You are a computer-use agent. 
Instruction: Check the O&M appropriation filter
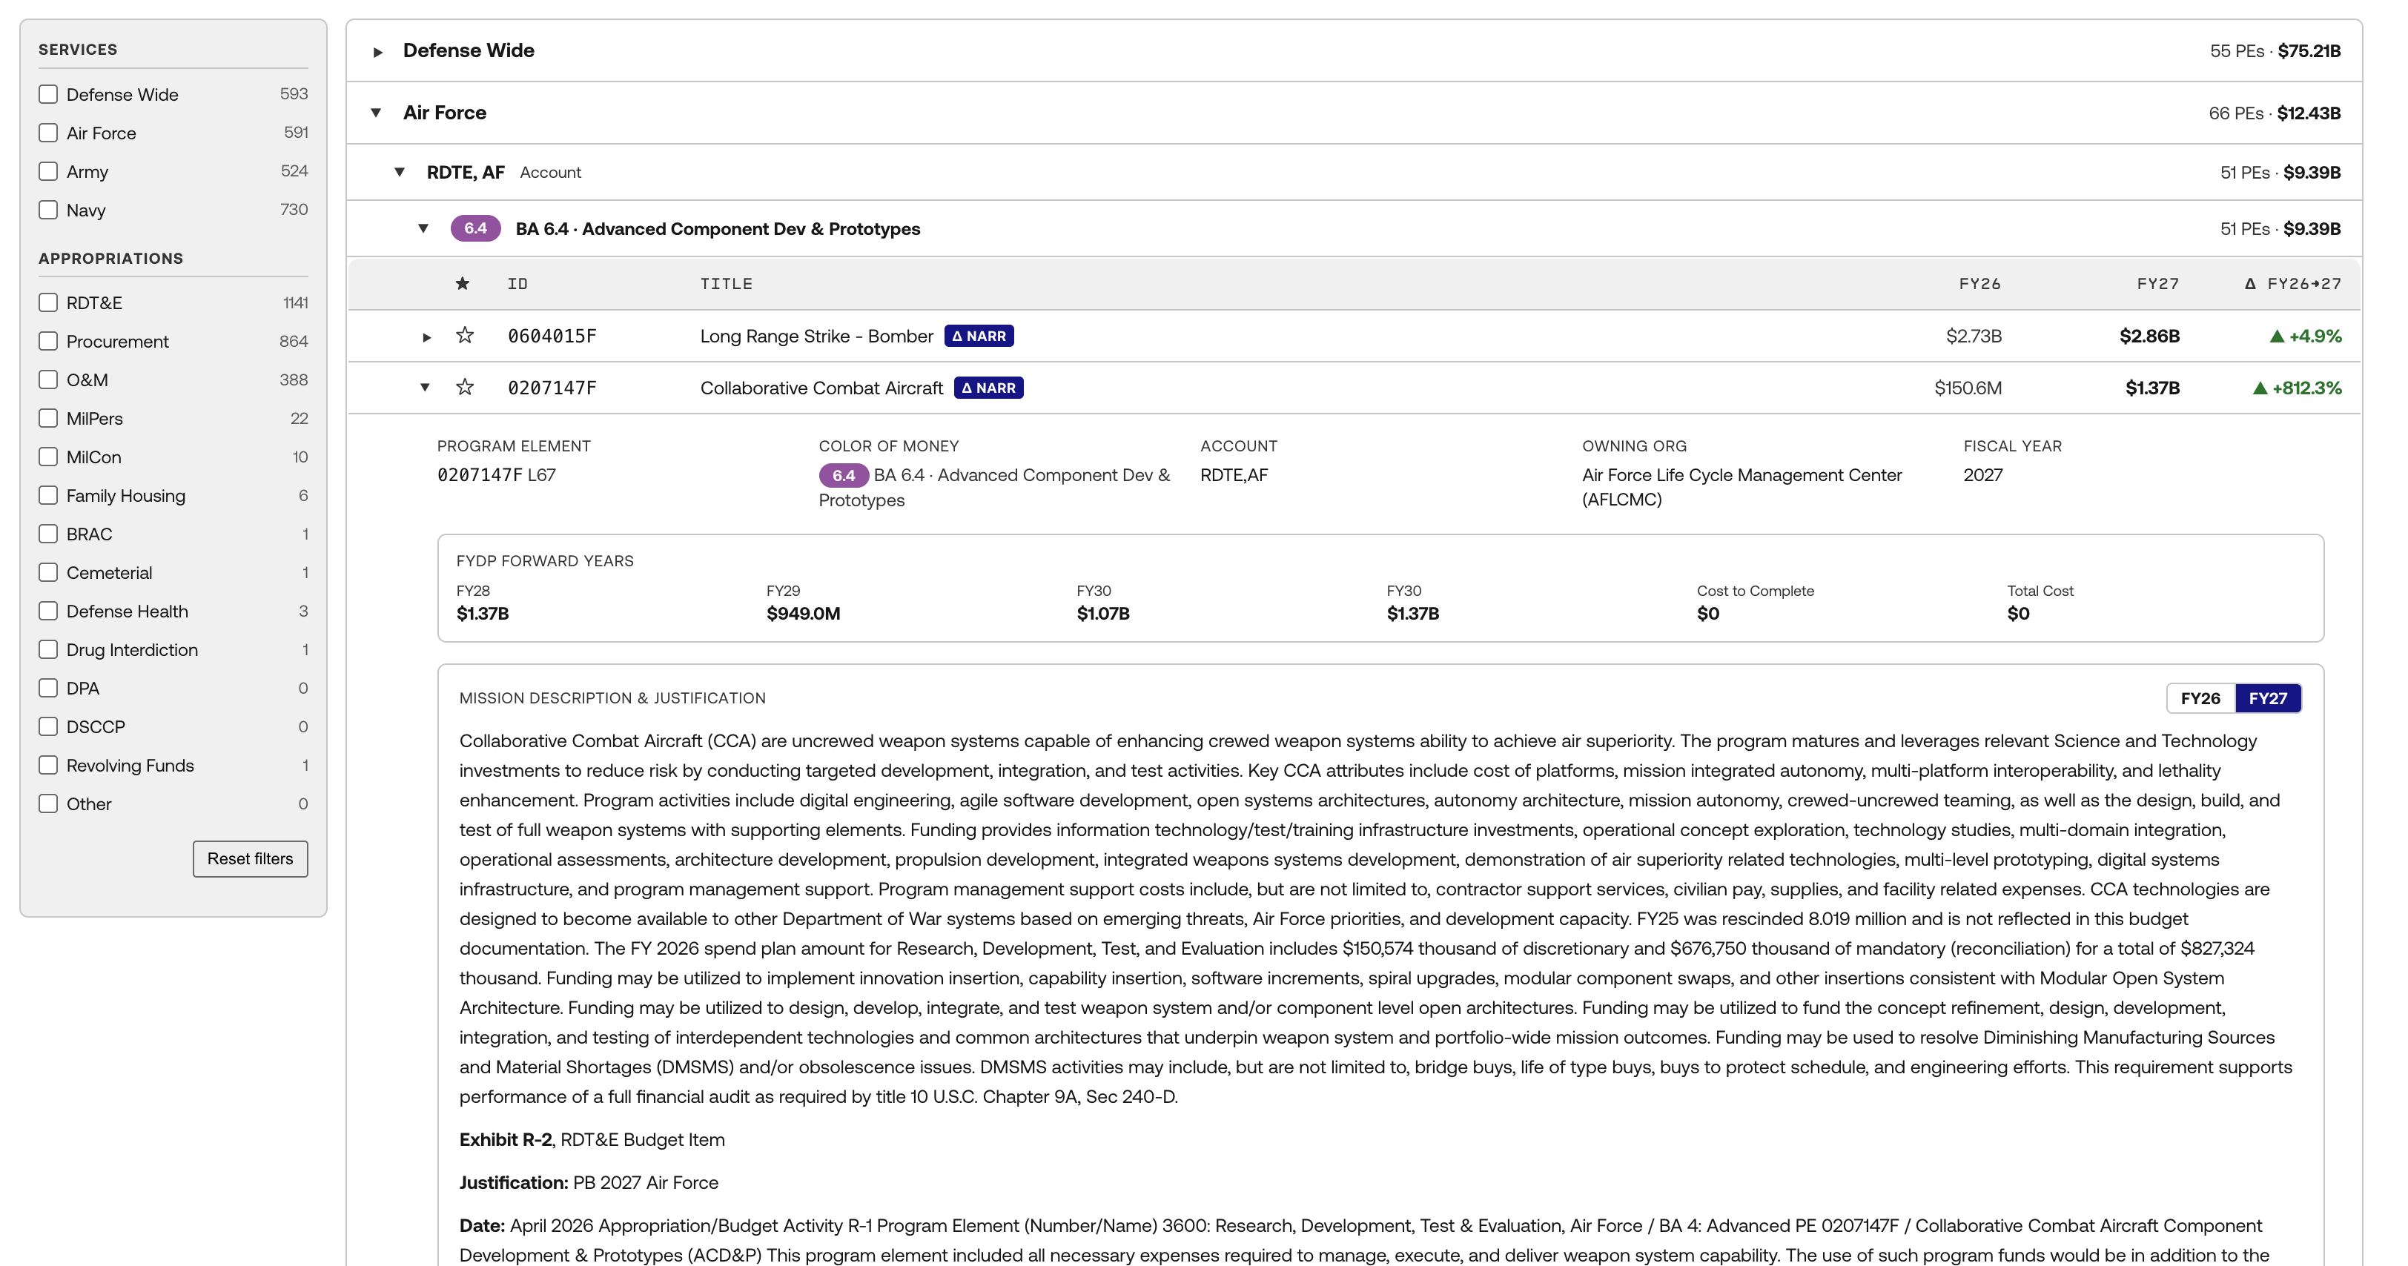pyautogui.click(x=49, y=380)
